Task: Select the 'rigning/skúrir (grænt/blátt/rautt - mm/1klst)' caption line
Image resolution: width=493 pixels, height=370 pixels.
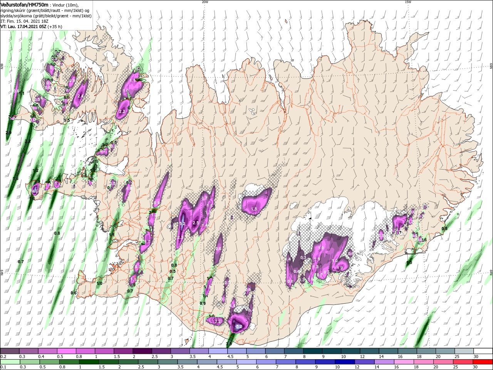Action: coord(45,10)
